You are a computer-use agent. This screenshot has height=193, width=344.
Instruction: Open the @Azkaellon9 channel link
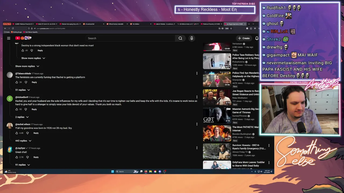(22, 97)
